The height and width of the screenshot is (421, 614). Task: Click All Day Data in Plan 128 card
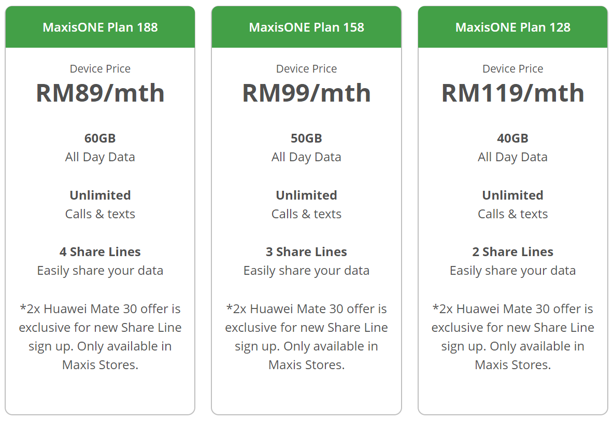[x=512, y=157]
